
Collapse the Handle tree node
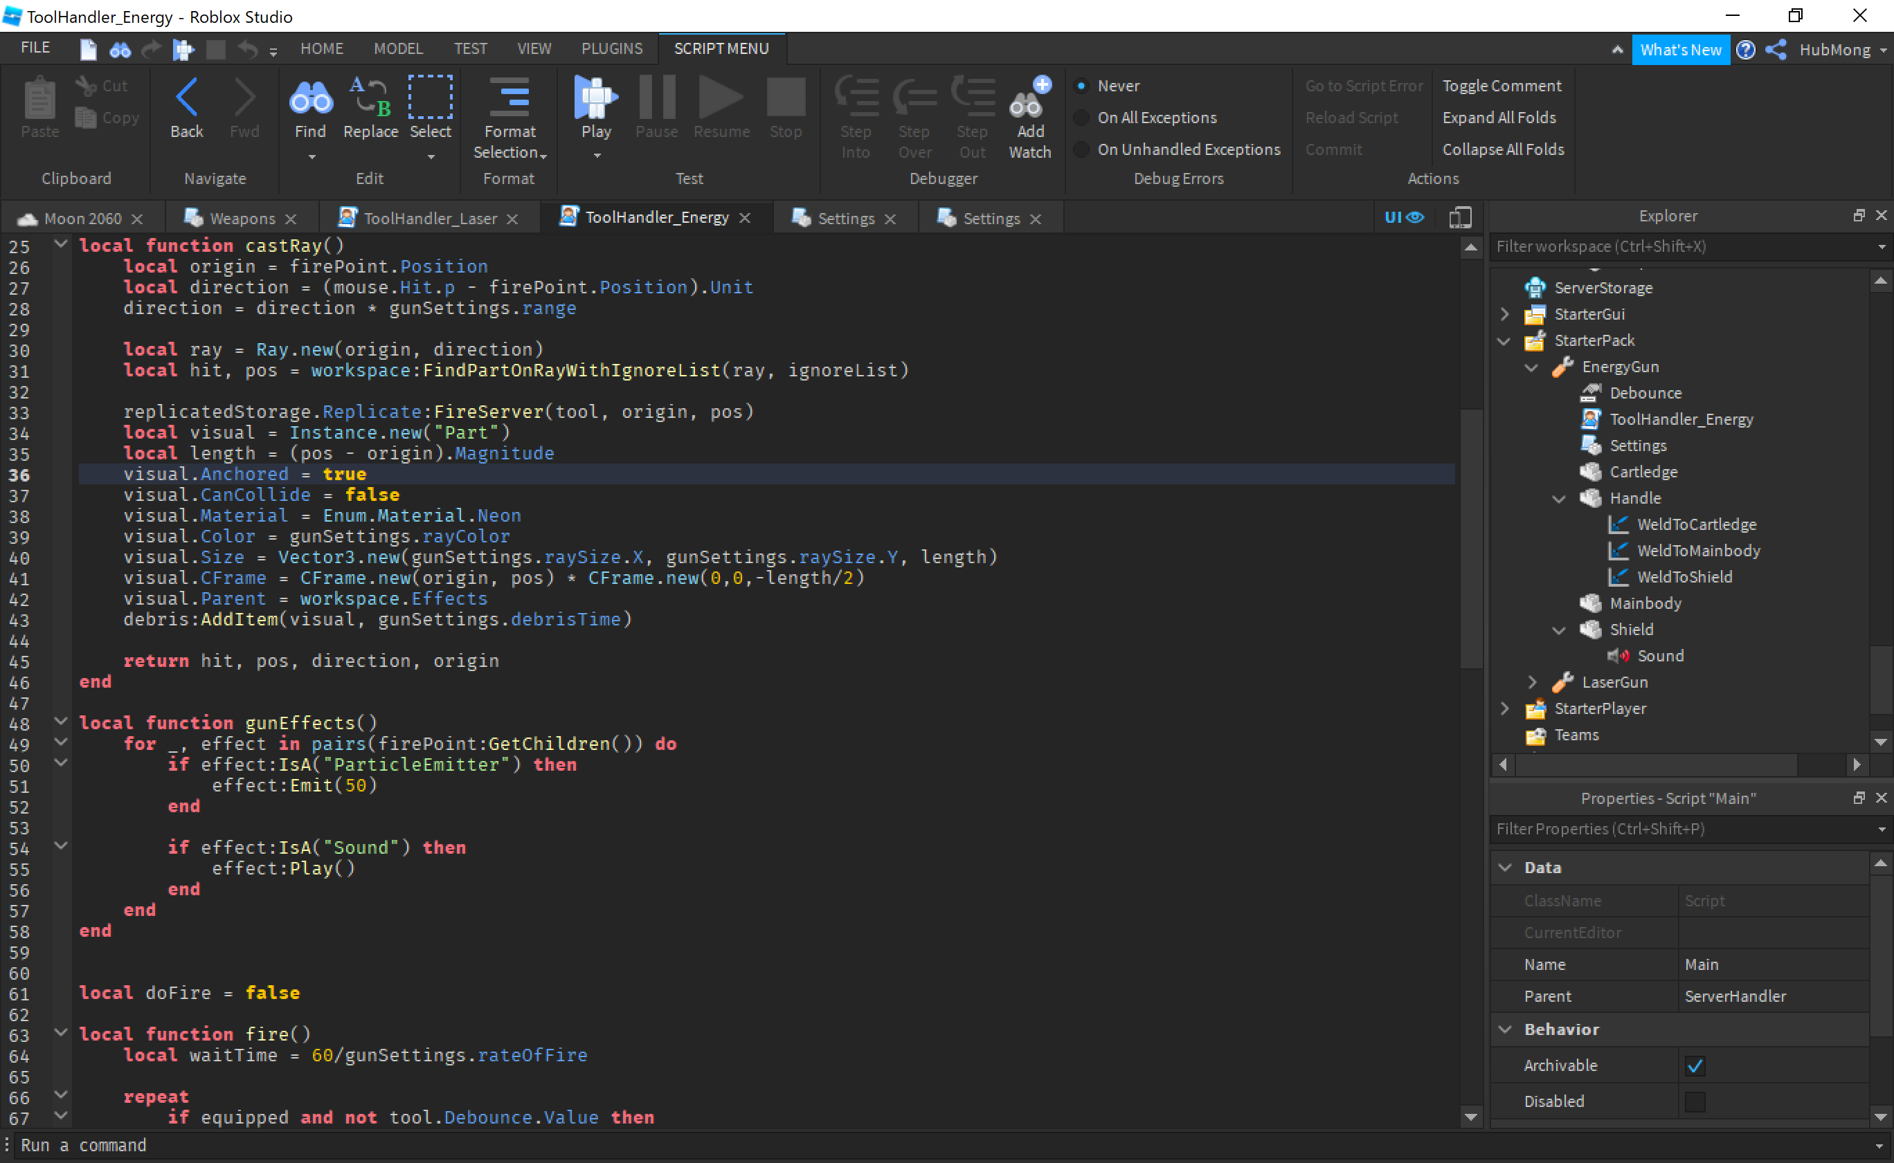click(1559, 498)
